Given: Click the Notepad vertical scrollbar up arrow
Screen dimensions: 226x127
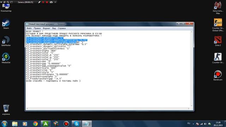Looking at the screenshot, I should tap(191, 32).
